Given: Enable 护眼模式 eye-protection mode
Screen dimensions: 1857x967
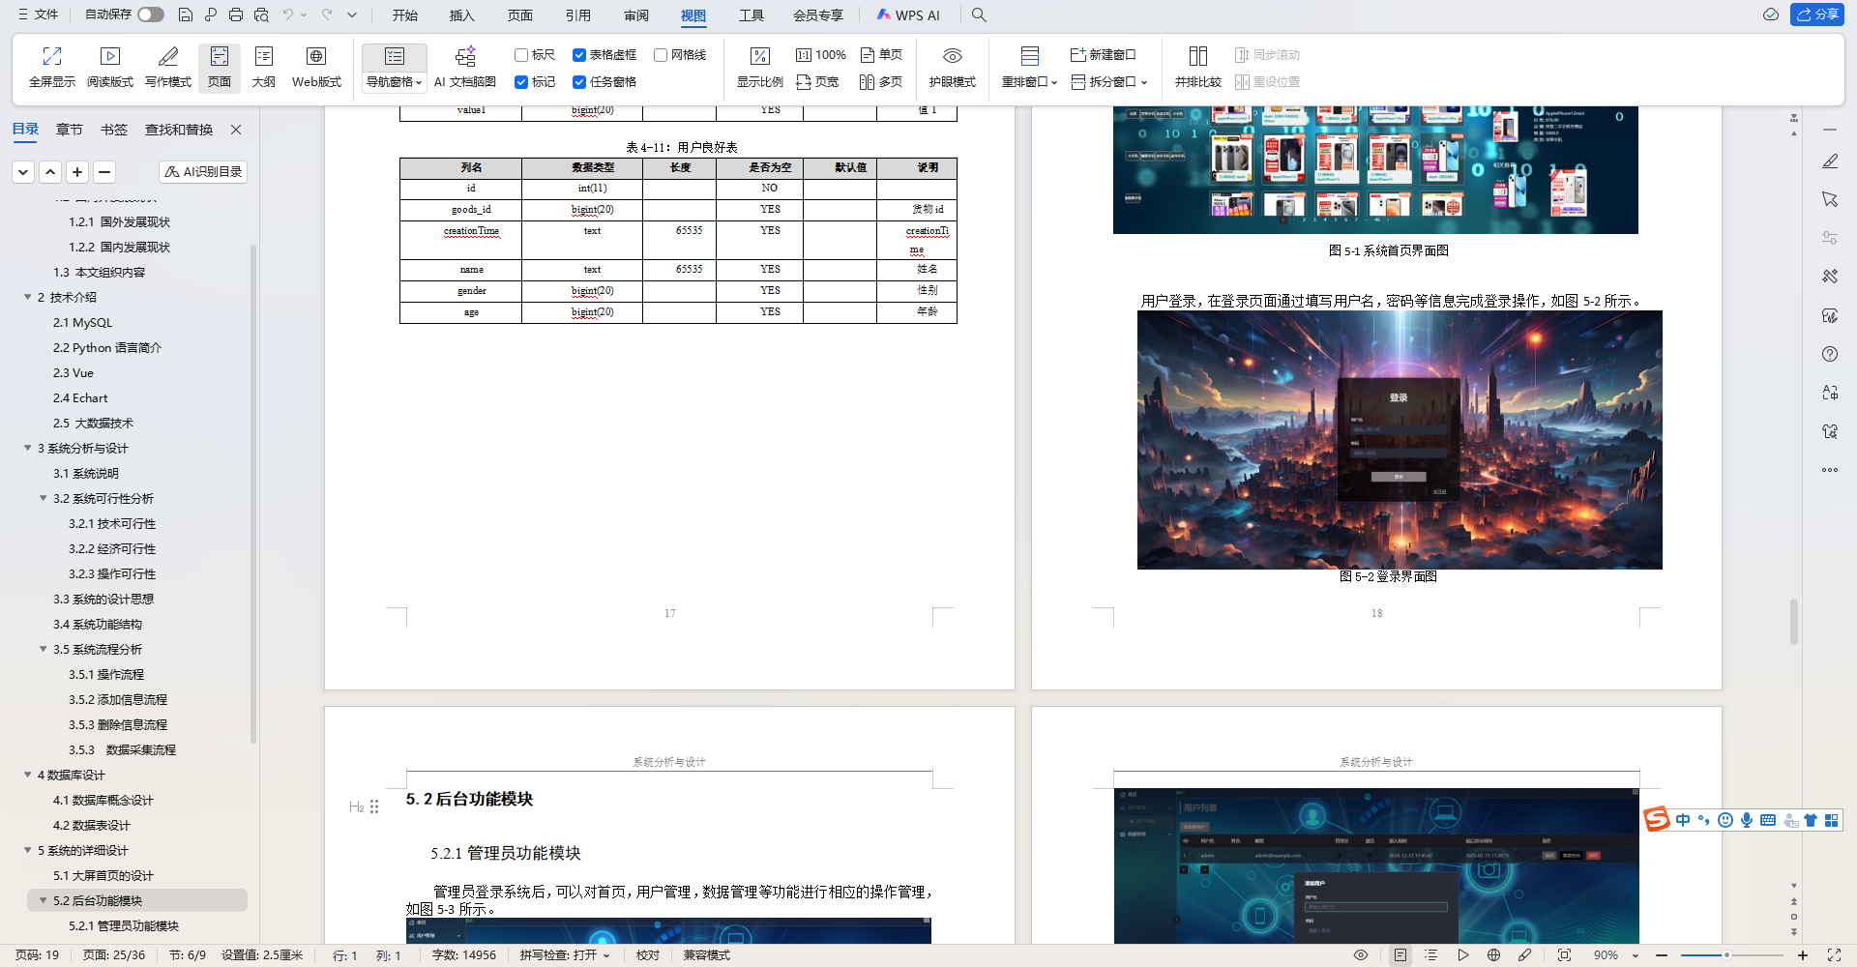Looking at the screenshot, I should 952,66.
